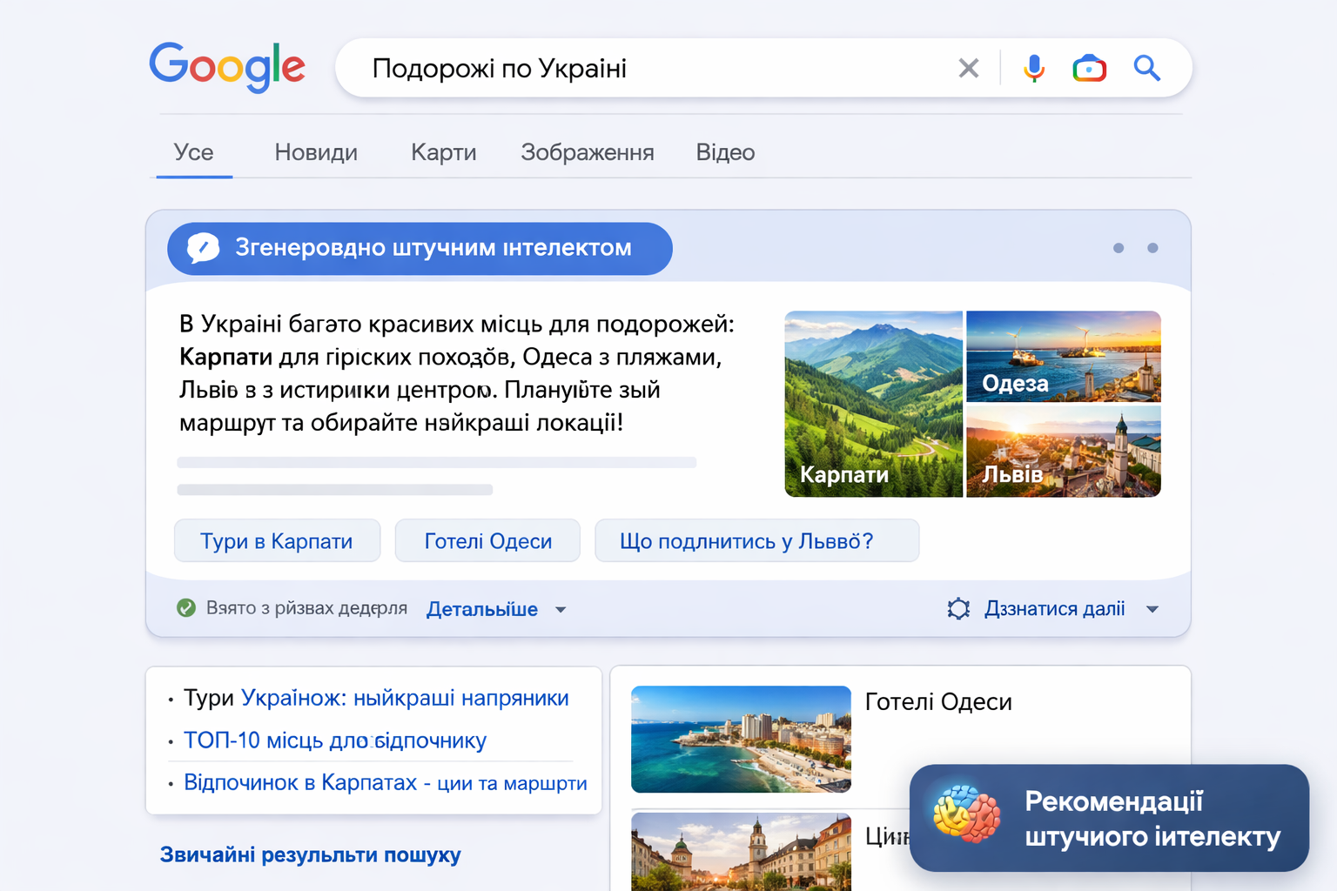Click the green checkmark source icon
This screenshot has width=1337, height=891.
[186, 608]
